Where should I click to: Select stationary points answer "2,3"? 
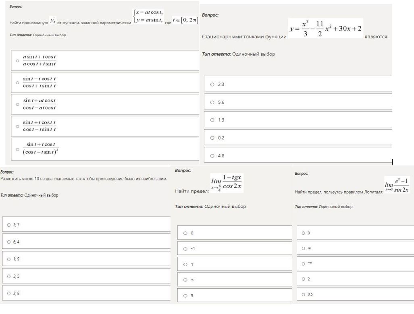pyautogui.click(x=212, y=85)
